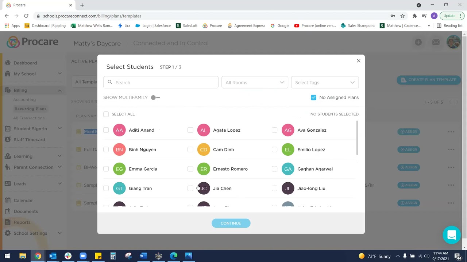Click Gaghan Agarwal's GA avatar
The height and width of the screenshot is (262, 467).
click(x=288, y=169)
